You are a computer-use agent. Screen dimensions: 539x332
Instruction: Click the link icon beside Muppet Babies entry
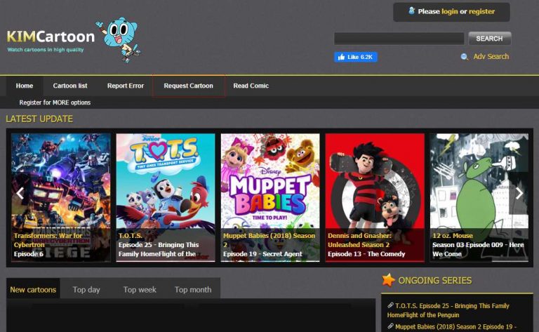[x=390, y=326]
